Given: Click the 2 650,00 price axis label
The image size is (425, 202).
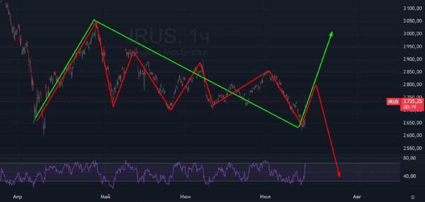Looking at the screenshot, I should (x=412, y=123).
